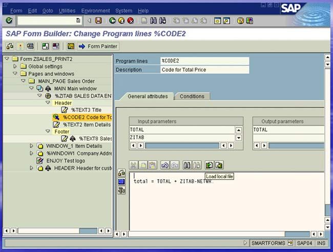Click the Statement pattern icon beside the editor
This screenshot has height=252, width=333.
point(121,181)
